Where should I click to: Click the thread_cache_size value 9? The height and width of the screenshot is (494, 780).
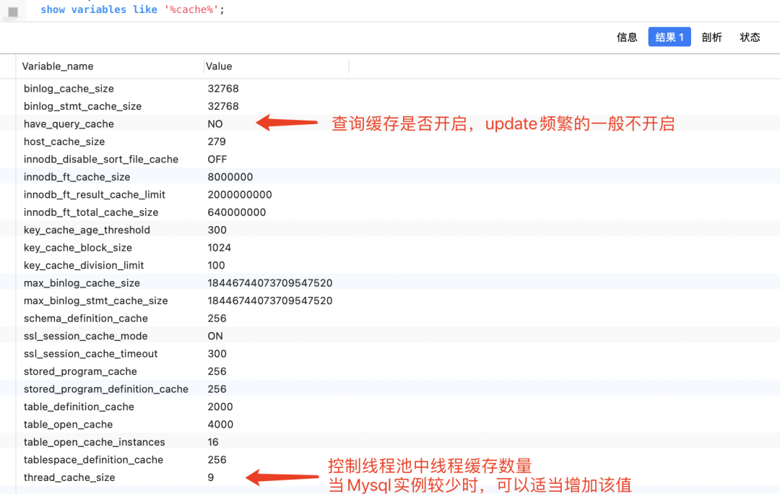[211, 477]
